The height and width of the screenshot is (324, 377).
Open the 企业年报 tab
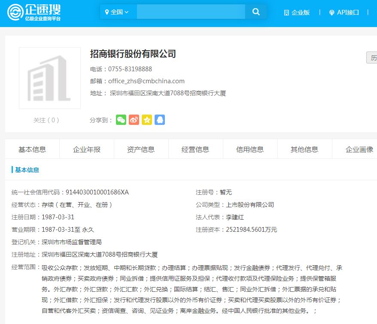87,148
